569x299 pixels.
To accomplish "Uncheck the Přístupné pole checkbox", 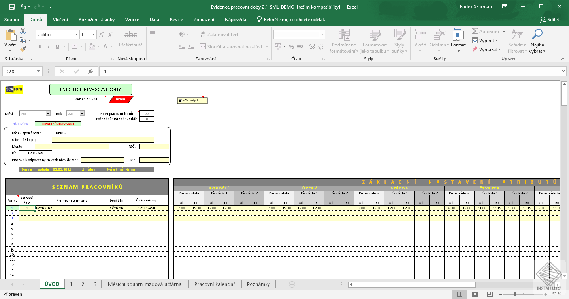I will point(181,100).
